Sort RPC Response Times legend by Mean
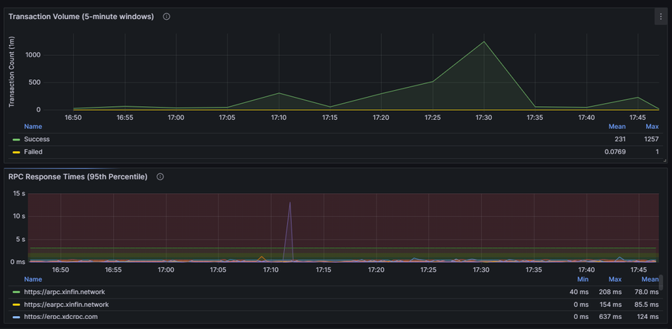 point(650,279)
